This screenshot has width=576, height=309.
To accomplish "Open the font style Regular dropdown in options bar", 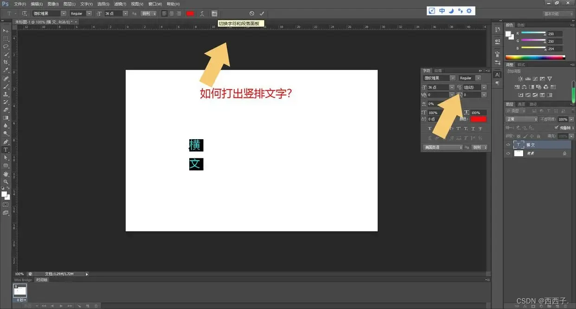I will [89, 13].
